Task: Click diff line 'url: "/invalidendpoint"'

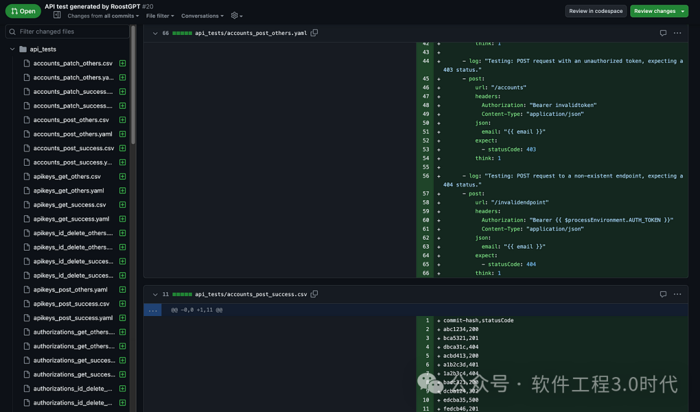Action: coord(511,202)
